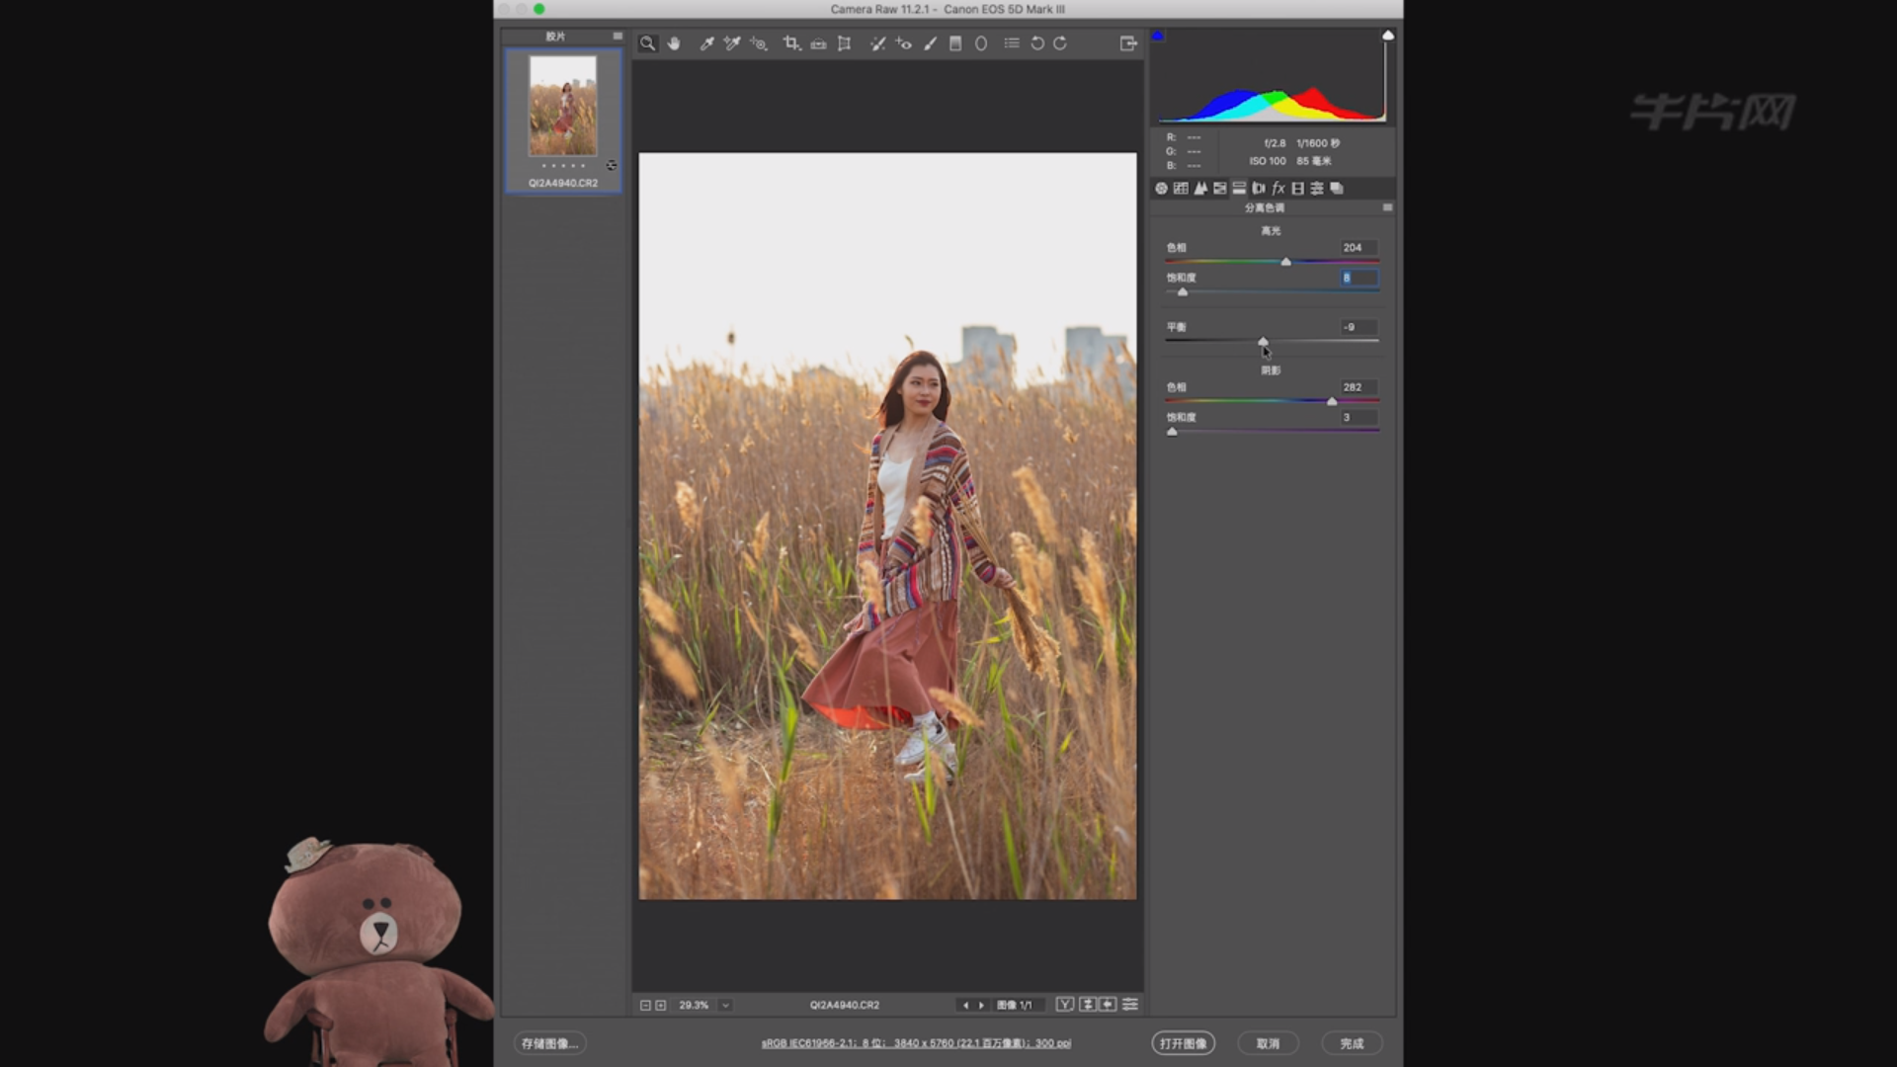Click the thumbnail settings badge icon
Viewport: 1897px width, 1067px height.
(612, 165)
